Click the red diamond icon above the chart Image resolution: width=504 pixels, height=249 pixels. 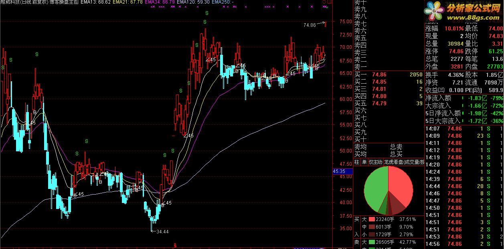point(324,2)
